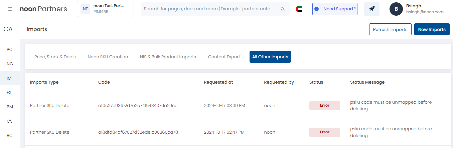Open the NC sidebar item
The width and height of the screenshot is (453, 148).
click(10, 64)
